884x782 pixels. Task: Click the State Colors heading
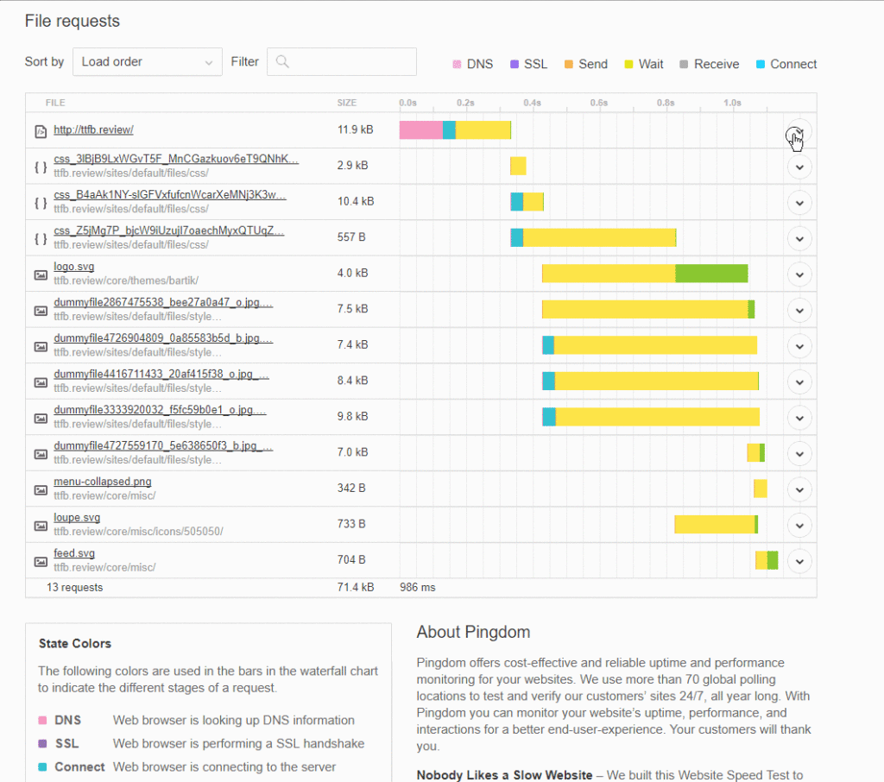coord(75,644)
